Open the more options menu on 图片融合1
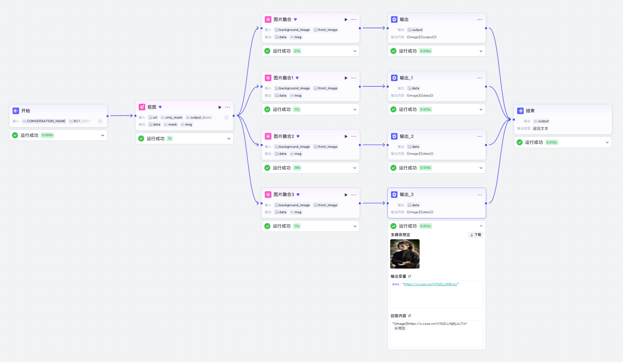 pos(353,78)
